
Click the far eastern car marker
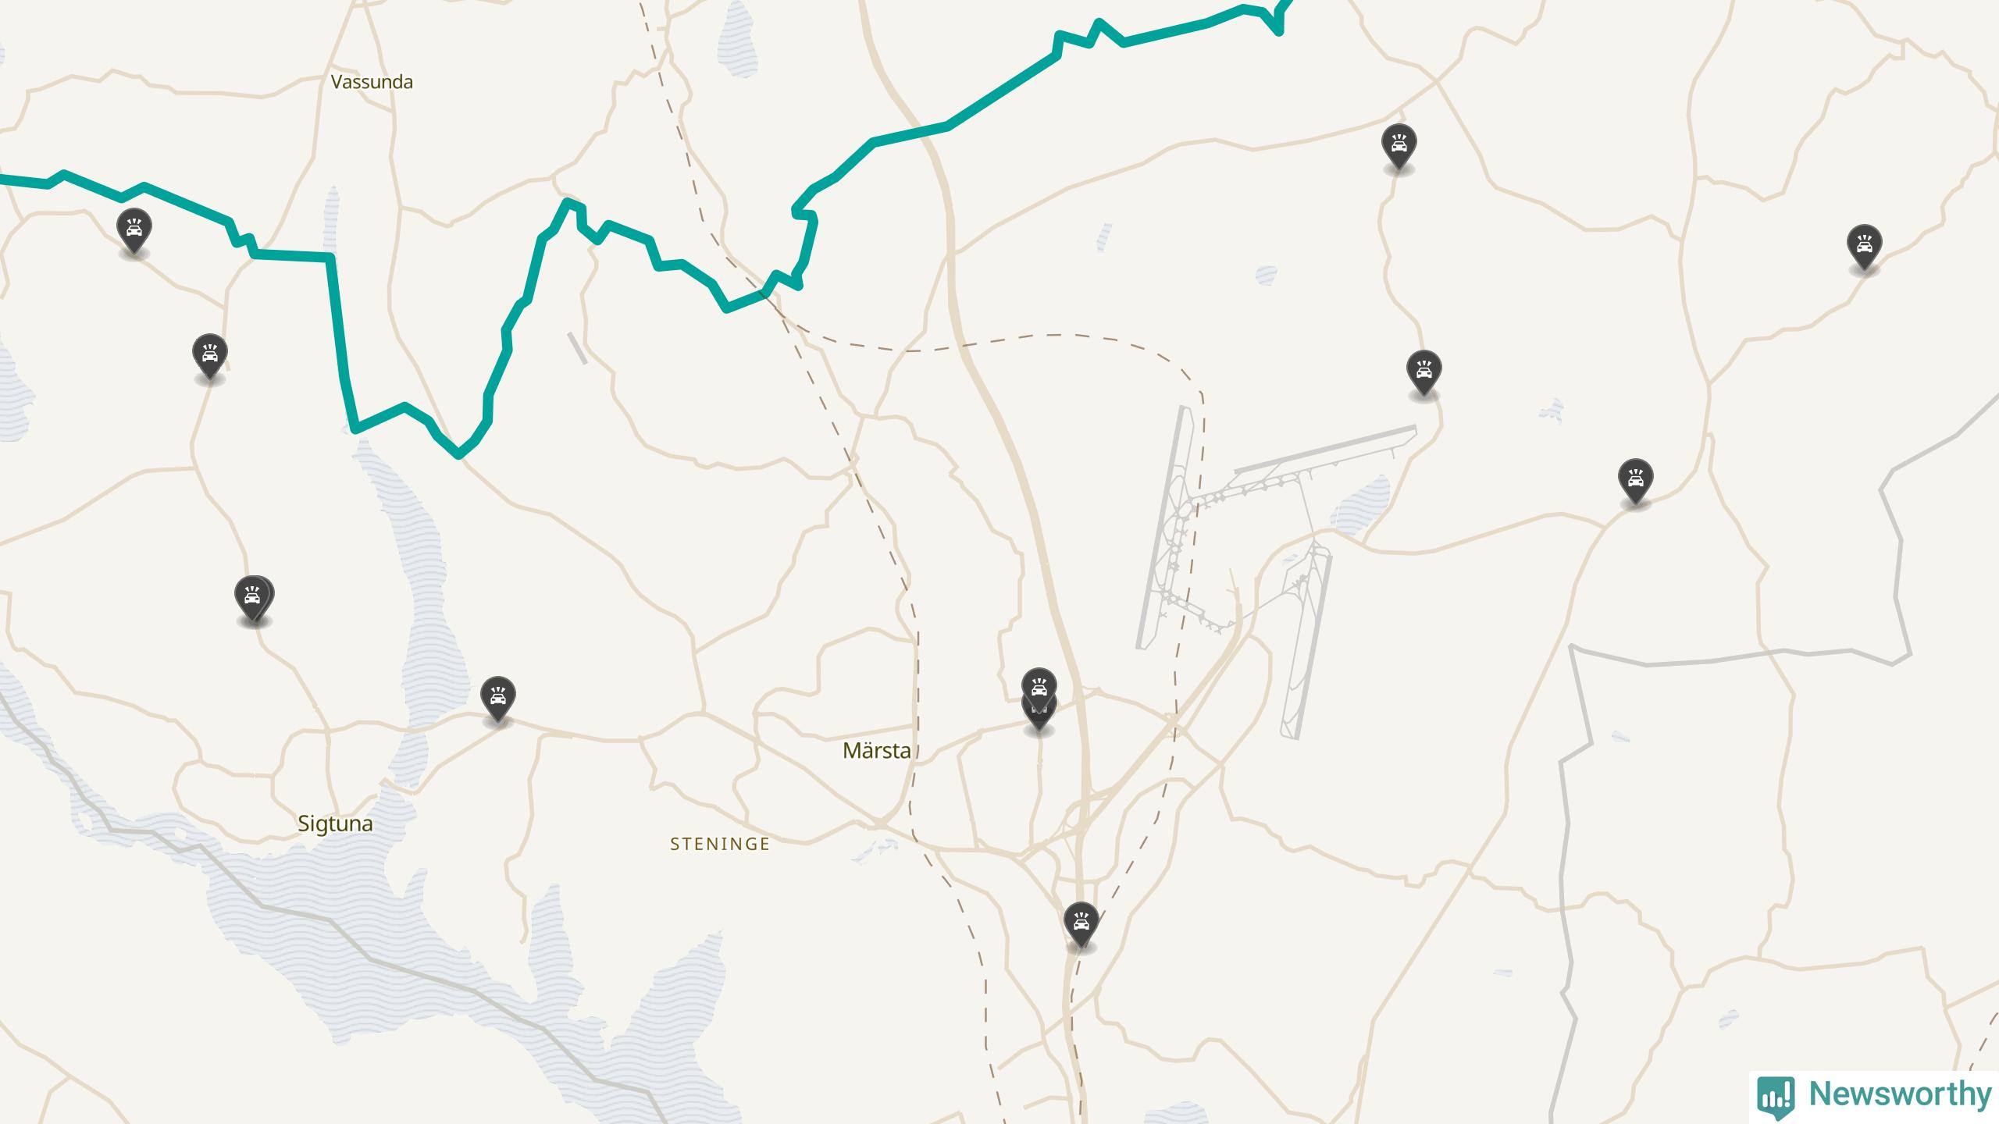pos(1864,246)
